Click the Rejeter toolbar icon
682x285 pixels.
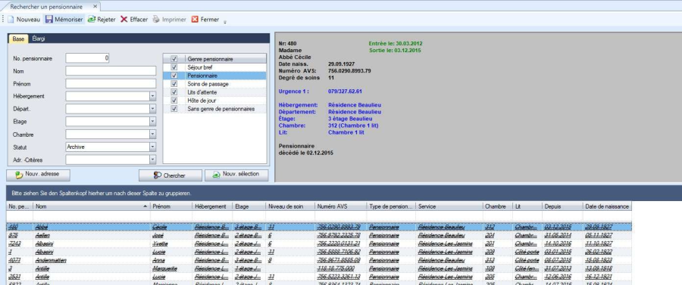pos(92,20)
